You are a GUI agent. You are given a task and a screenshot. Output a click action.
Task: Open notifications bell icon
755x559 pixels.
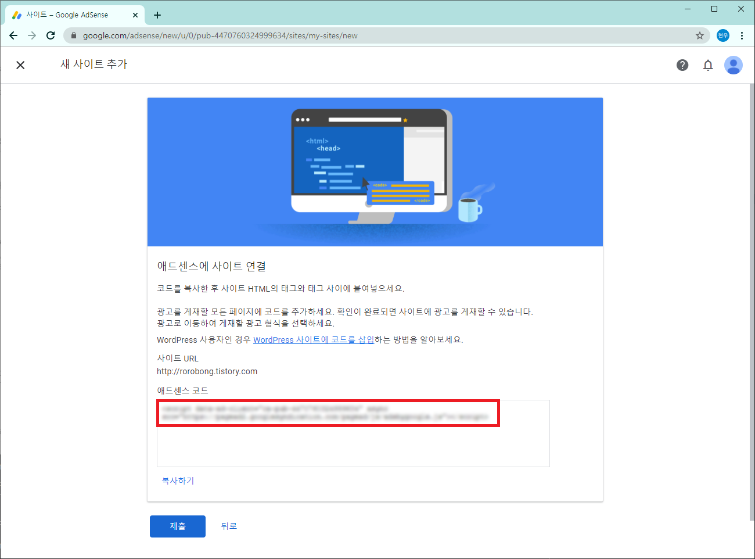pyautogui.click(x=708, y=65)
